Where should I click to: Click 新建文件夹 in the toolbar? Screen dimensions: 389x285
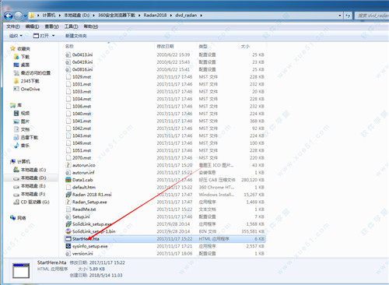point(75,36)
